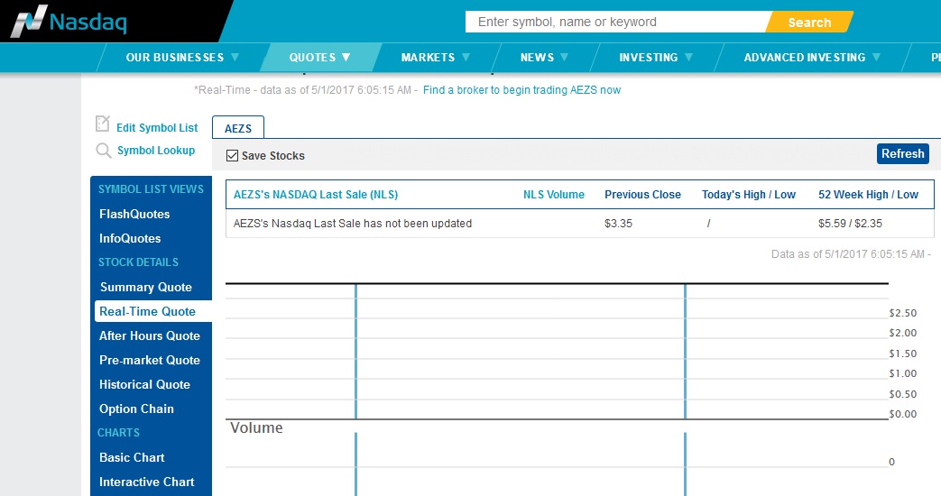Click the Edit Symbol List pencil icon

click(x=103, y=124)
